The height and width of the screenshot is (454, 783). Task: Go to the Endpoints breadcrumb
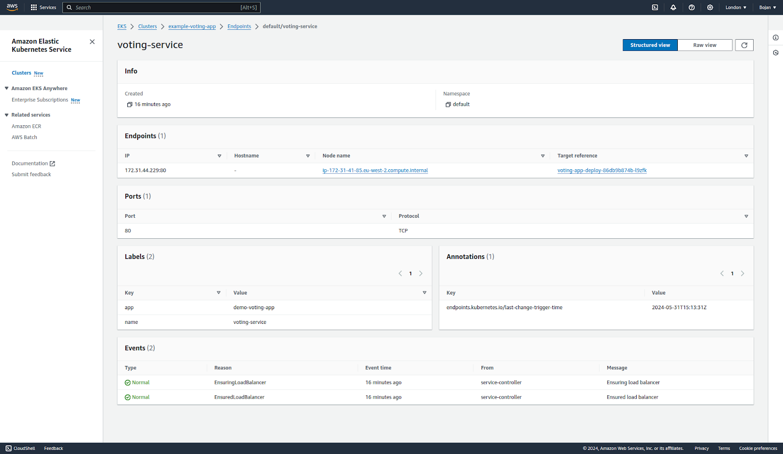239,26
